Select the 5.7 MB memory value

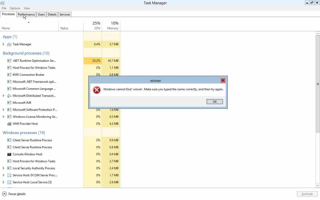pyautogui.click(x=111, y=44)
